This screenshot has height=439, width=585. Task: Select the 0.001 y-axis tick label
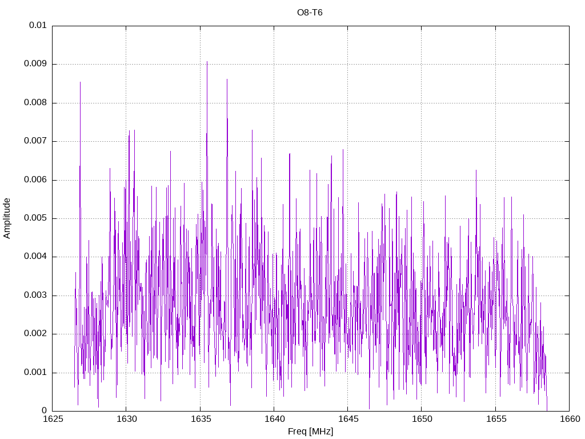click(35, 373)
